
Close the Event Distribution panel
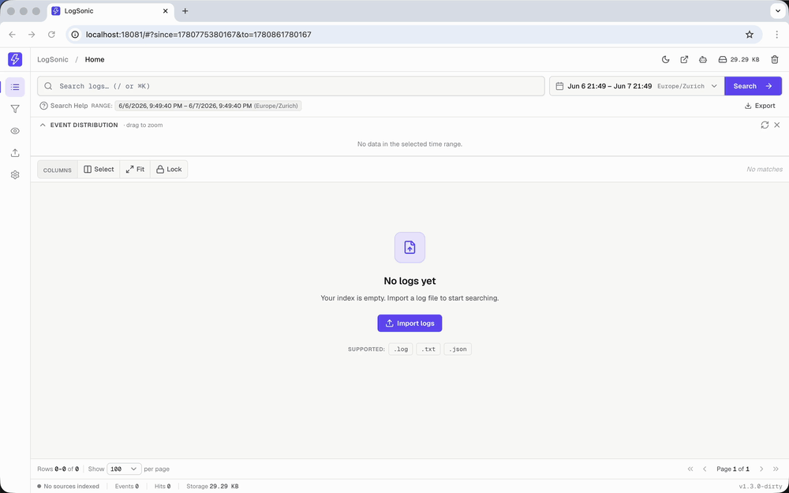click(x=777, y=125)
